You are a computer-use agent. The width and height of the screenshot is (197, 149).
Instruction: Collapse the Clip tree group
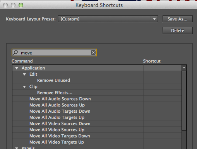point(24,87)
